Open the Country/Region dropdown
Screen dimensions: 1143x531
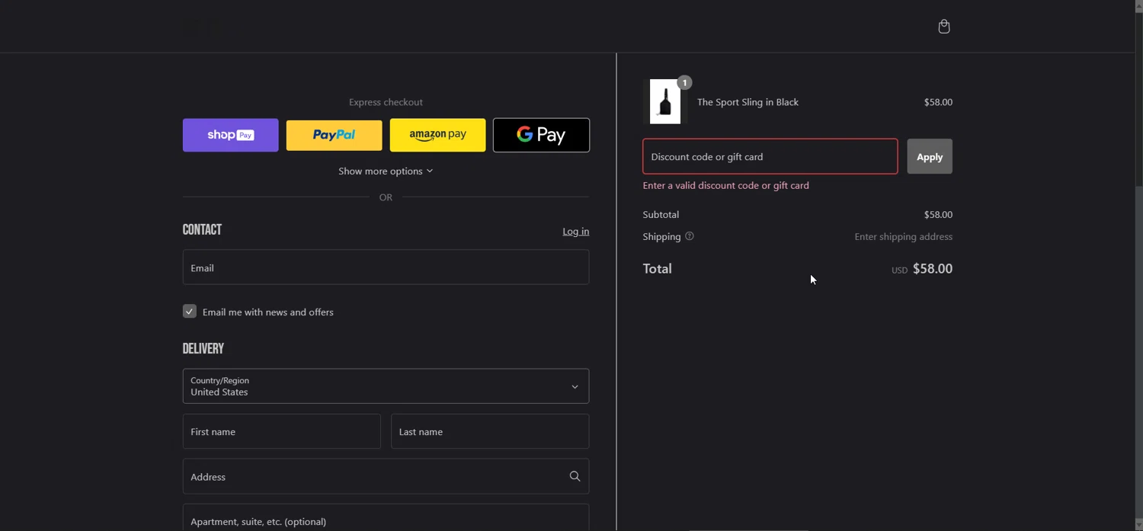pyautogui.click(x=386, y=386)
